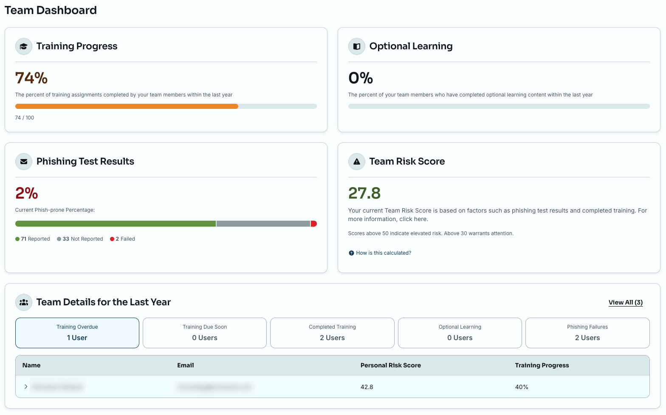Click the green Reported segment of phishing bar
Image resolution: width=666 pixels, height=415 pixels.
pyautogui.click(x=116, y=224)
